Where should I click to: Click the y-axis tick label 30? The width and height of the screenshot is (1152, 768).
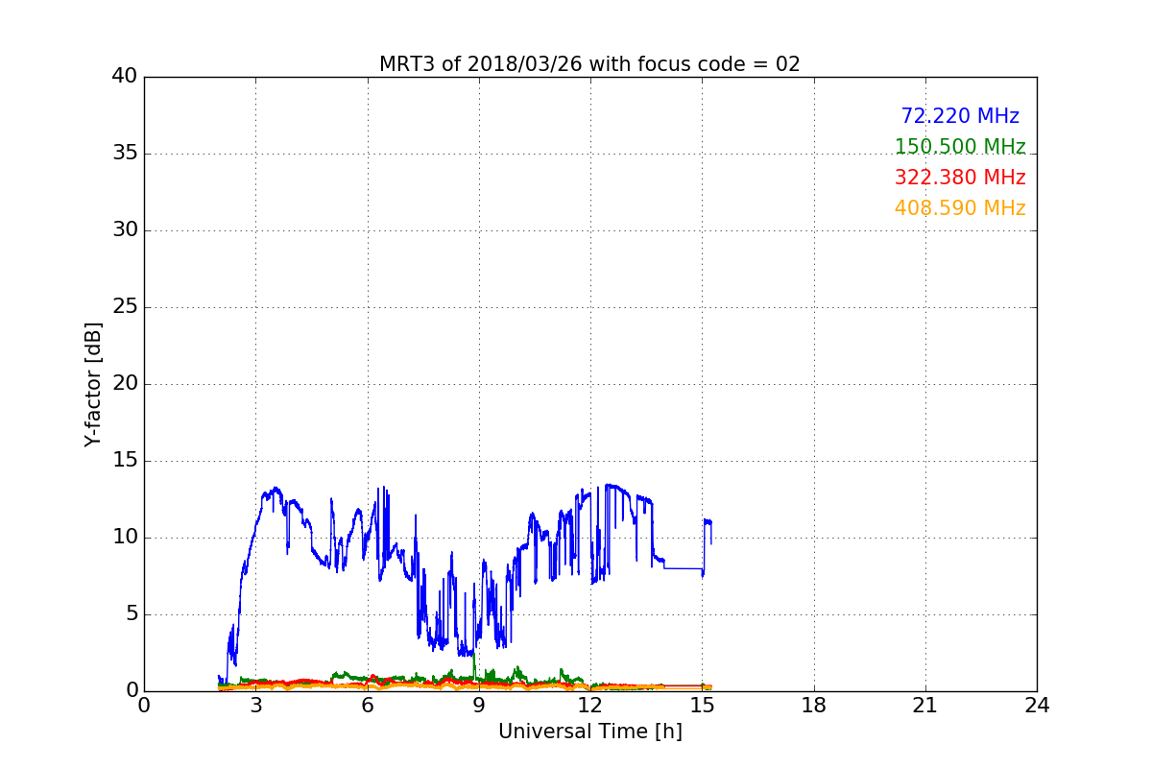(x=125, y=230)
